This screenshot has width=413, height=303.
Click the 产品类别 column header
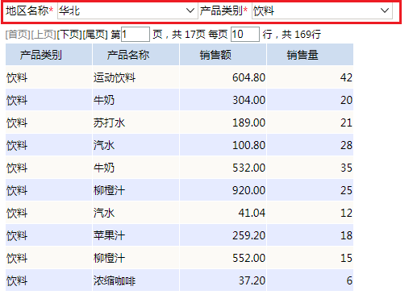(48, 55)
